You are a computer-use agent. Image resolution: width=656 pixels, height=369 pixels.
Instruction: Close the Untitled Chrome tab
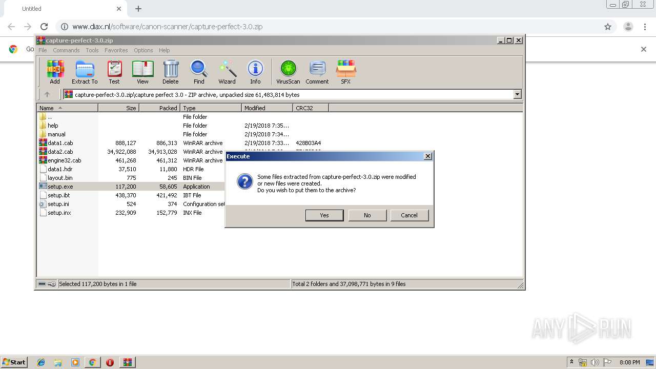pos(119,9)
